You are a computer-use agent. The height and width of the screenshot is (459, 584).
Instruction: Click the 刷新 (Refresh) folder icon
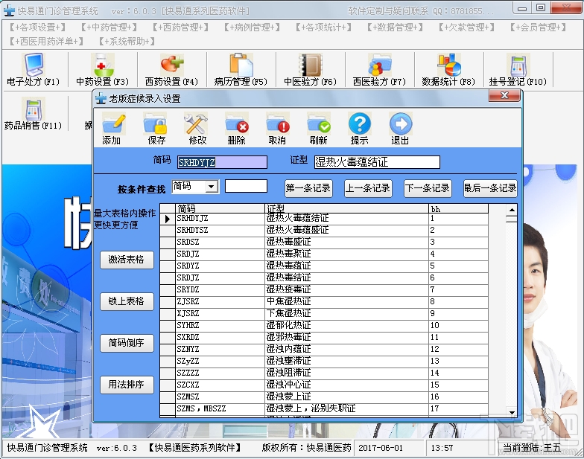coord(319,124)
